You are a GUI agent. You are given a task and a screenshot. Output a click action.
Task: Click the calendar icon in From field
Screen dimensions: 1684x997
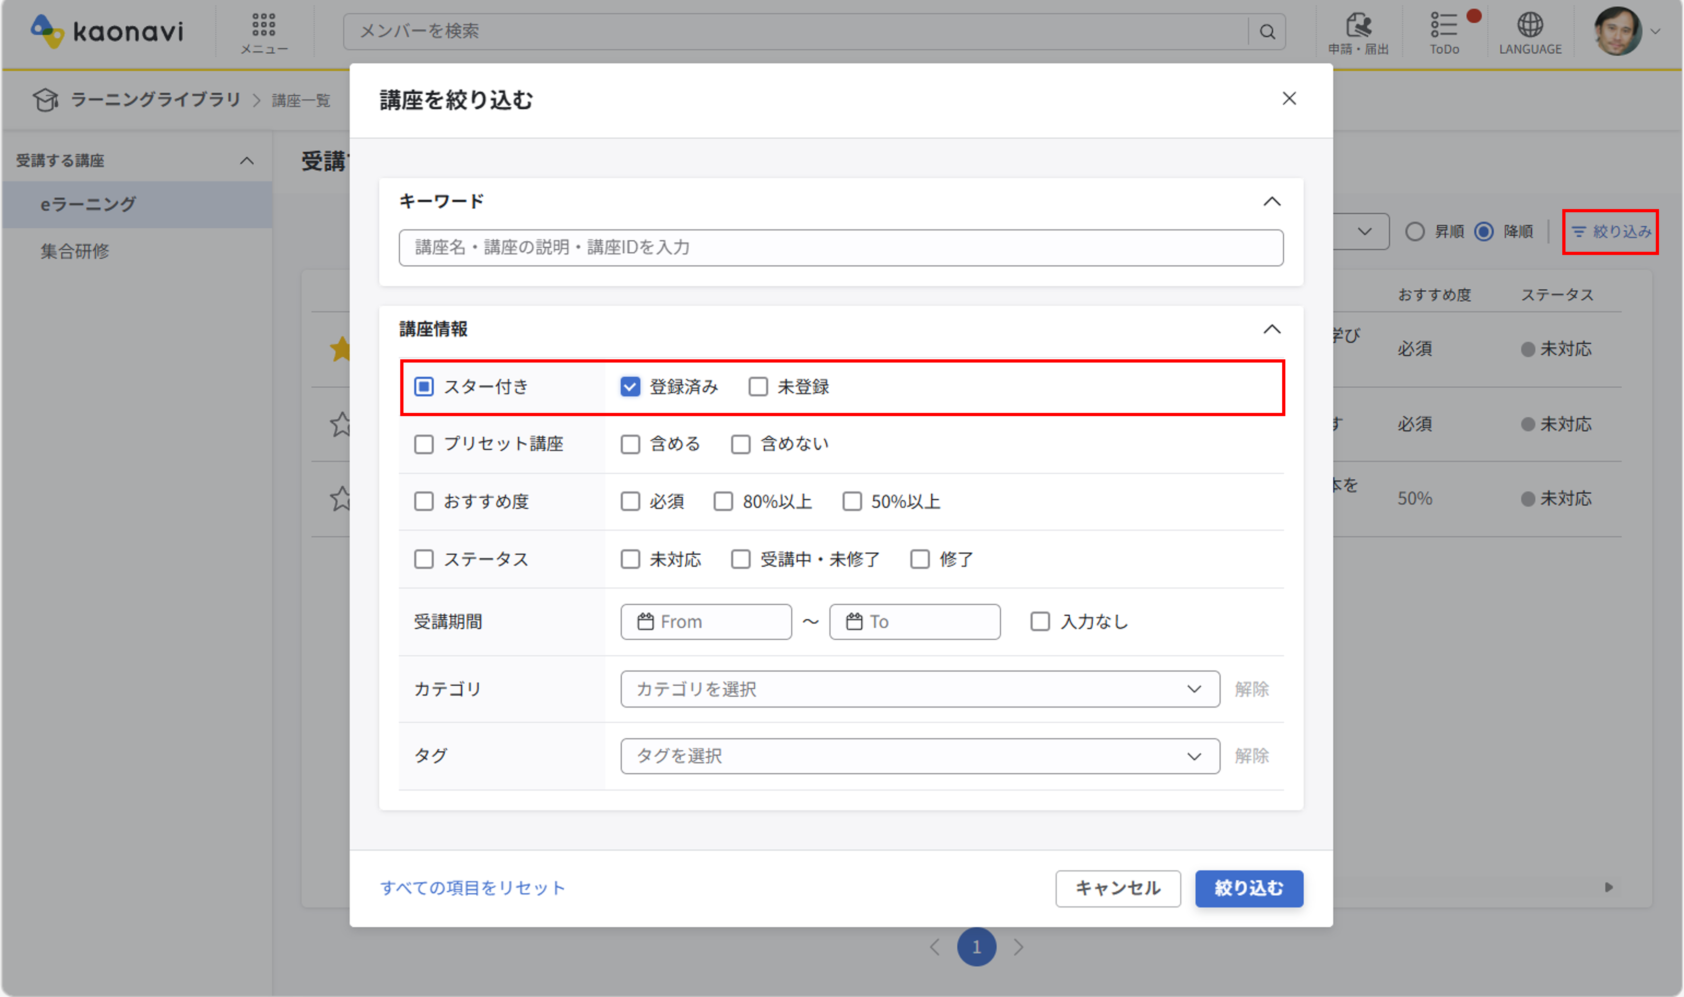(645, 622)
